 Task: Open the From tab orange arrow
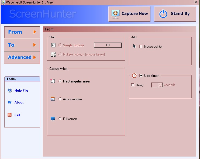(x=35, y=32)
